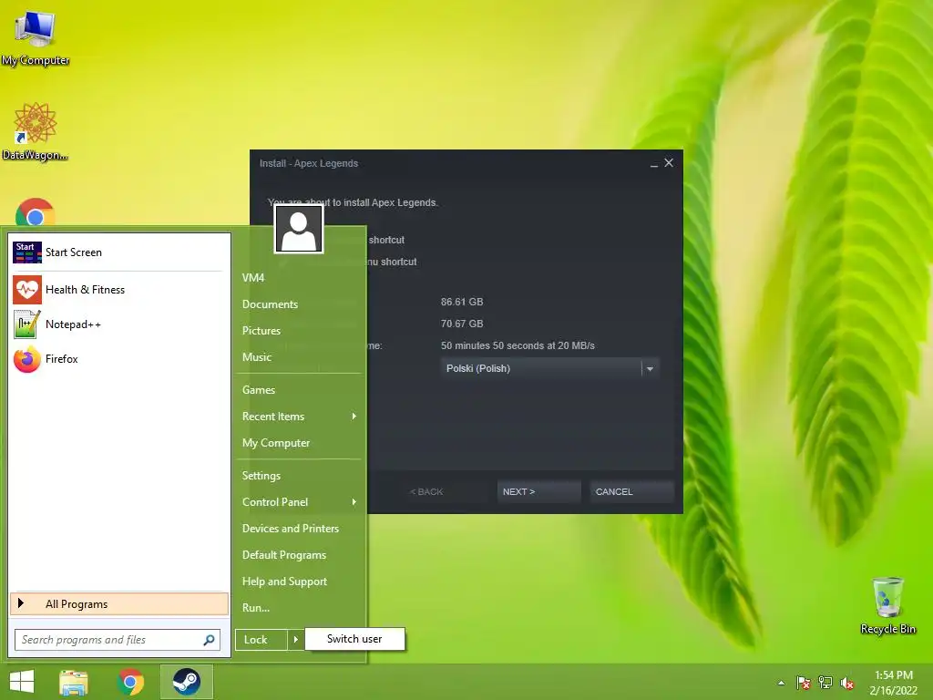
Task: Choose Switch user option
Action: [x=354, y=639]
